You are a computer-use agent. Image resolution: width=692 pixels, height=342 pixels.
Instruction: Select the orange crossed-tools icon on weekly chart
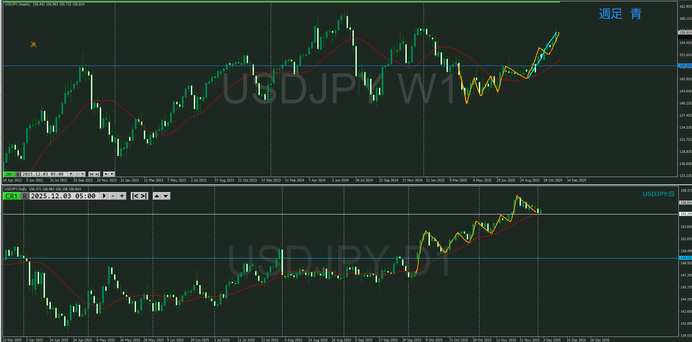coord(33,44)
